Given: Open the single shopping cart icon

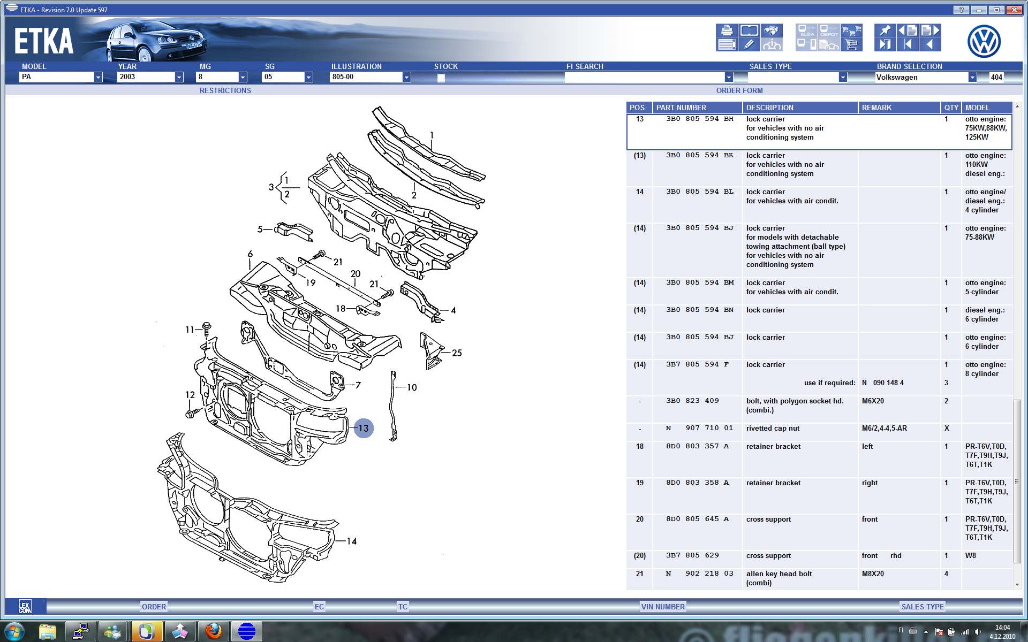Looking at the screenshot, I should 851,45.
